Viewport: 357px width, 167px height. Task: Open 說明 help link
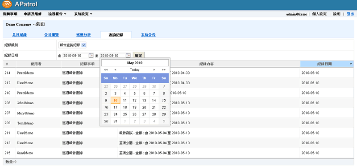(336, 14)
